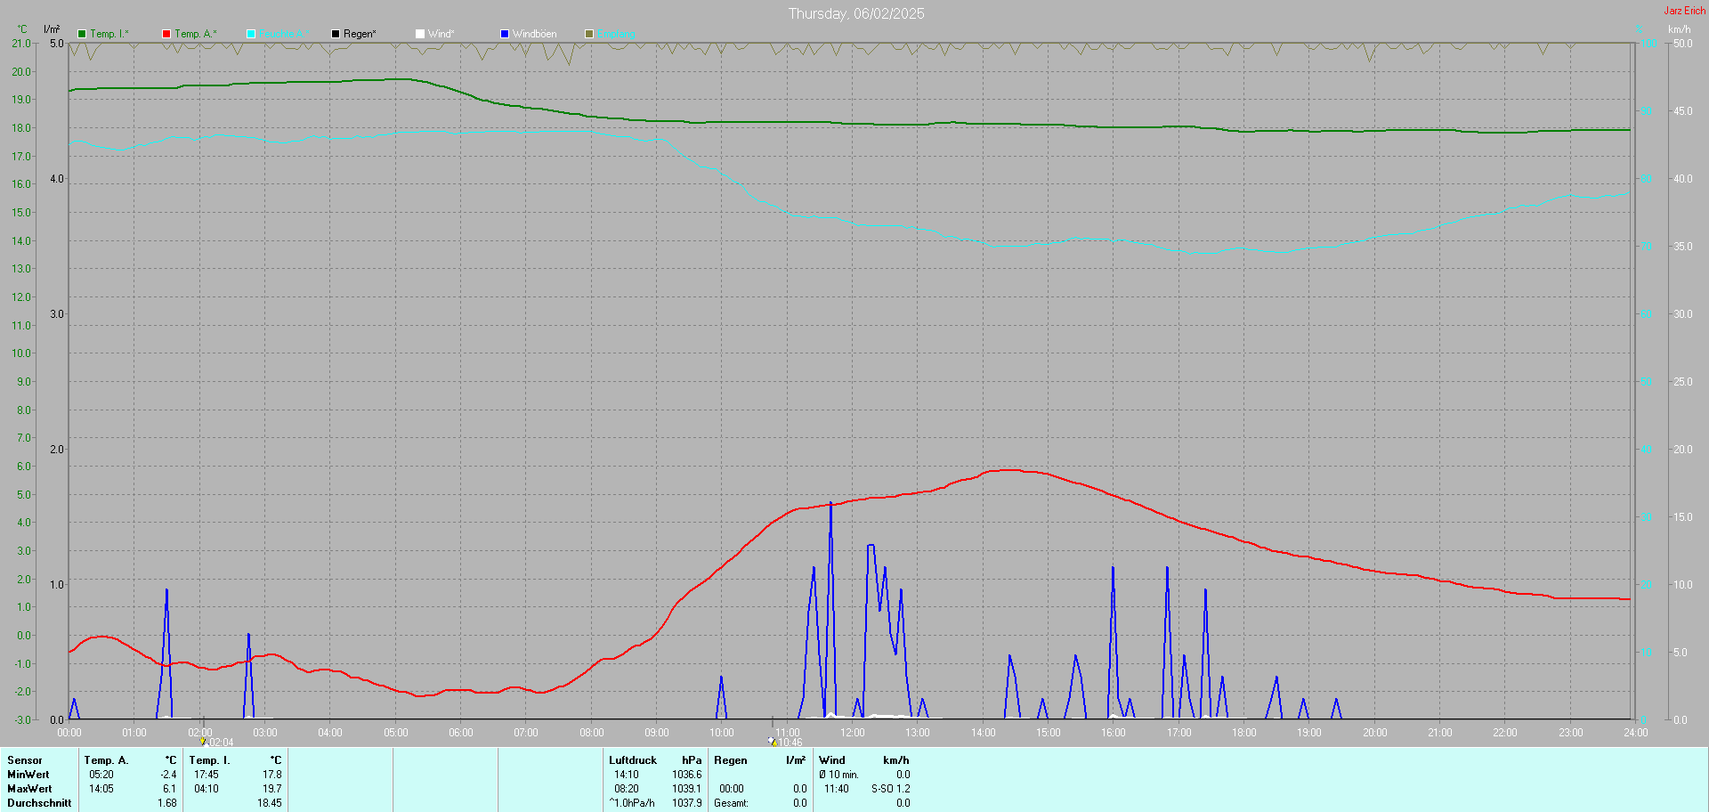Click the sunrise marker at 10:46
This screenshot has height=812, width=1709.
[773, 741]
